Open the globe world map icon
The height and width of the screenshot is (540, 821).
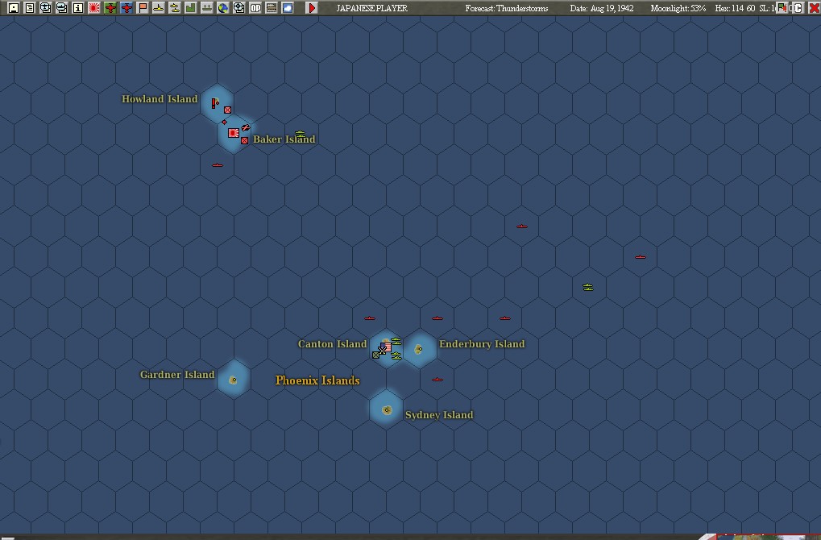pyautogui.click(x=223, y=8)
